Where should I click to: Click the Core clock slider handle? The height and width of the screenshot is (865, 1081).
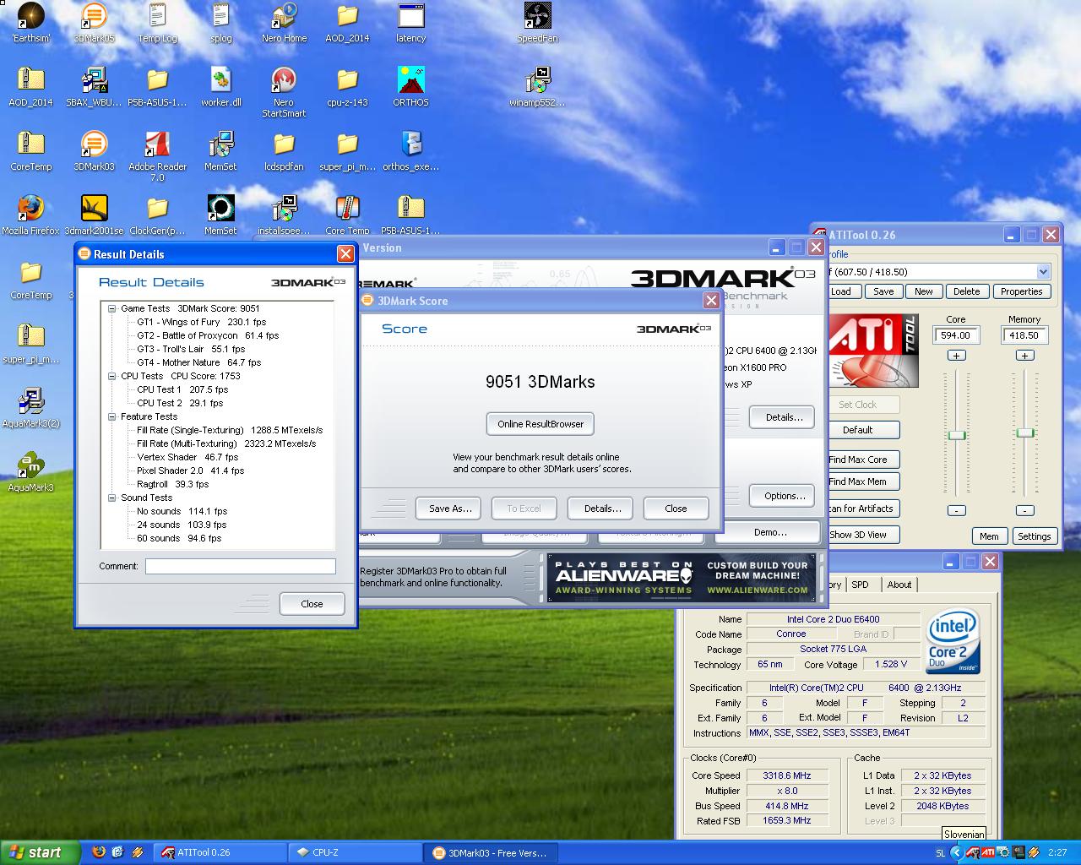(956, 435)
